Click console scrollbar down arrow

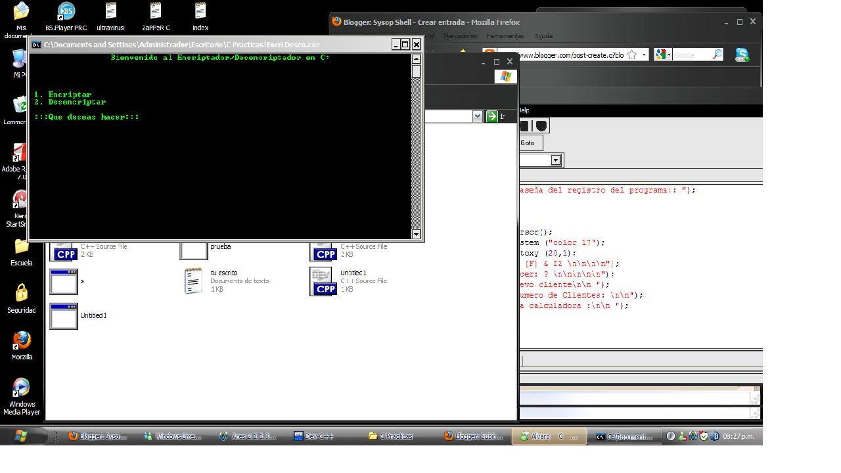click(x=416, y=234)
